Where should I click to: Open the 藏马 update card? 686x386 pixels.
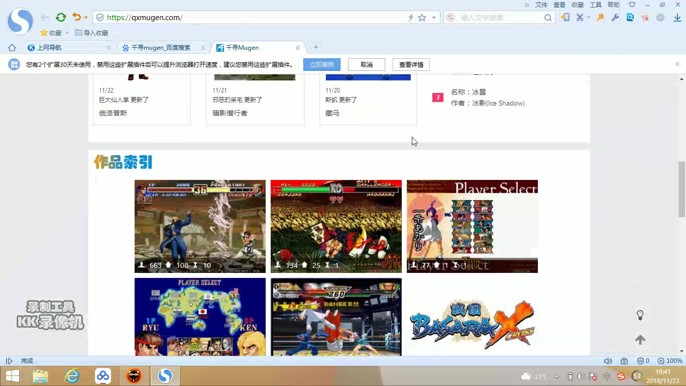coord(368,99)
